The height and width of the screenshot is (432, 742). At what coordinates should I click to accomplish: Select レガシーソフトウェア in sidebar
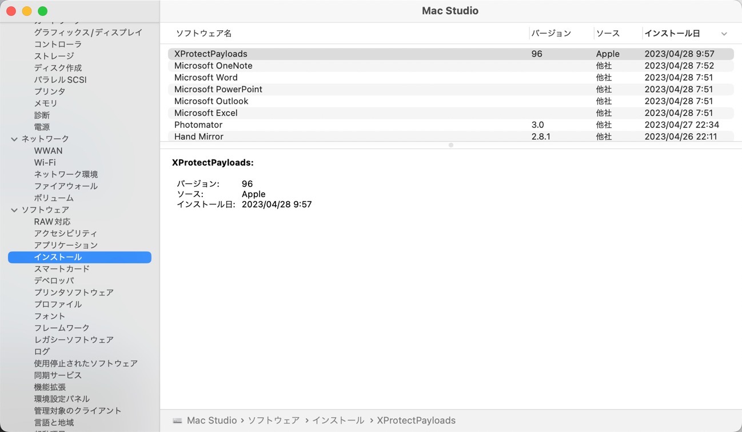click(x=74, y=340)
